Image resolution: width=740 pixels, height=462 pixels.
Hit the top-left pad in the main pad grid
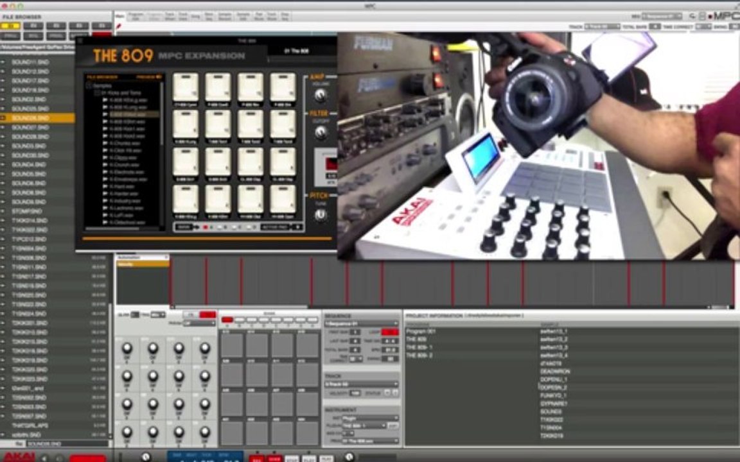point(232,346)
